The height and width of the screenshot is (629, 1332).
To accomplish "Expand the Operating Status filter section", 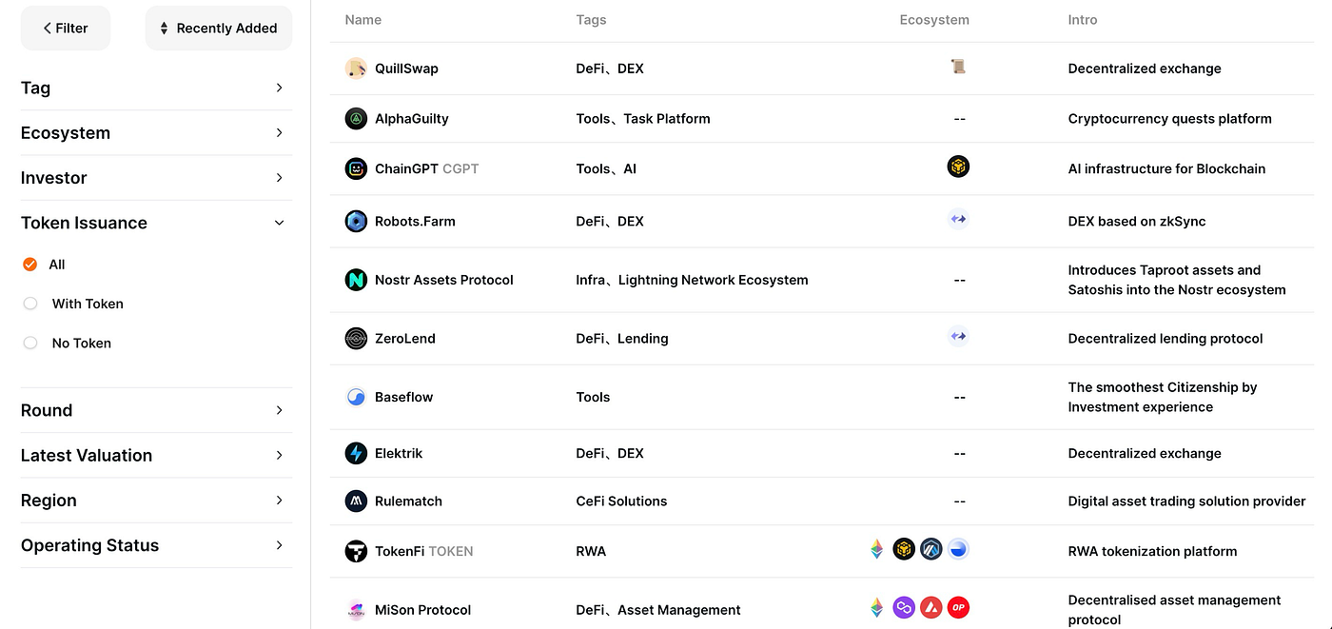I will point(156,545).
